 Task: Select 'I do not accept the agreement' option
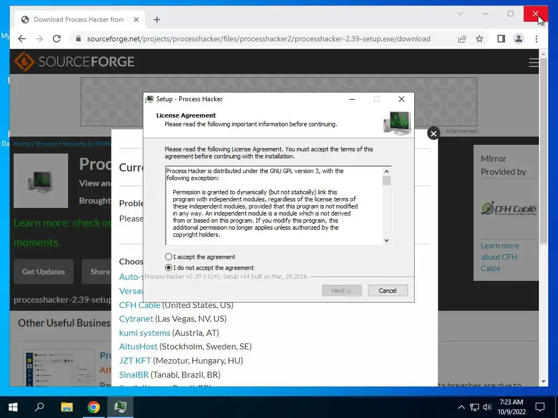(169, 268)
